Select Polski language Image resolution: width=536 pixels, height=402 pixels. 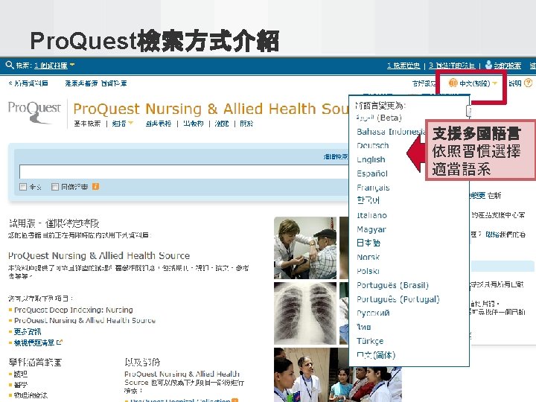pos(368,271)
